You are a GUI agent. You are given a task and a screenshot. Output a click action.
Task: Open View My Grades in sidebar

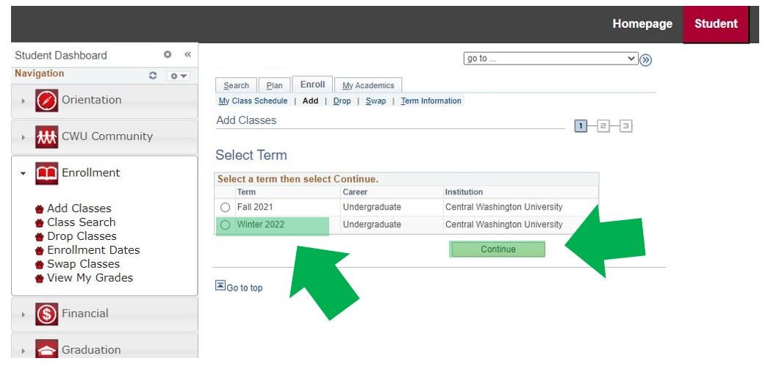pyautogui.click(x=90, y=277)
